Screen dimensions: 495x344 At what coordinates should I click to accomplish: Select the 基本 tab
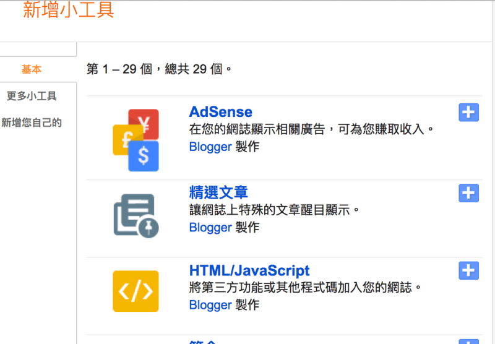click(x=32, y=69)
